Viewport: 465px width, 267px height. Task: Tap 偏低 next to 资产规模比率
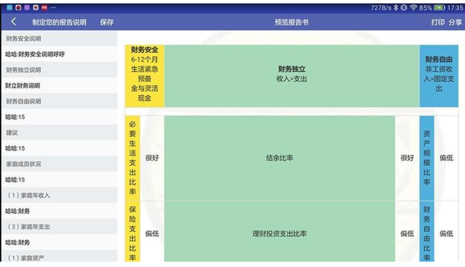point(447,158)
